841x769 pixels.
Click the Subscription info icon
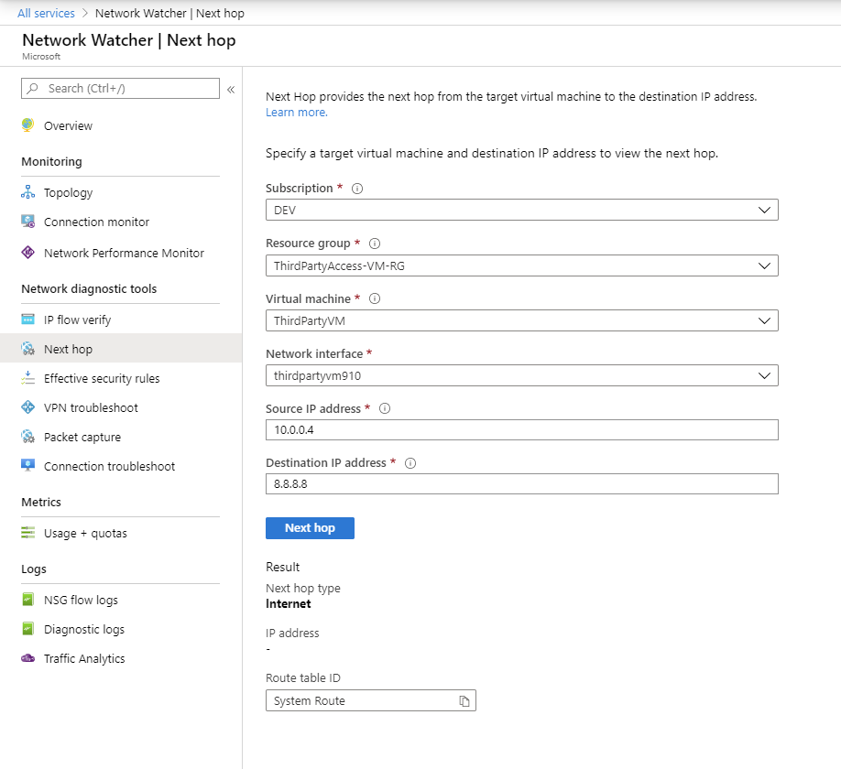click(x=357, y=189)
